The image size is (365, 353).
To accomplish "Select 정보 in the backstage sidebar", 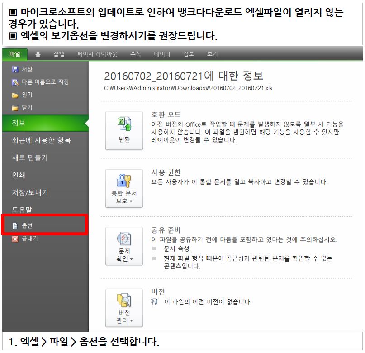I will [x=45, y=123].
